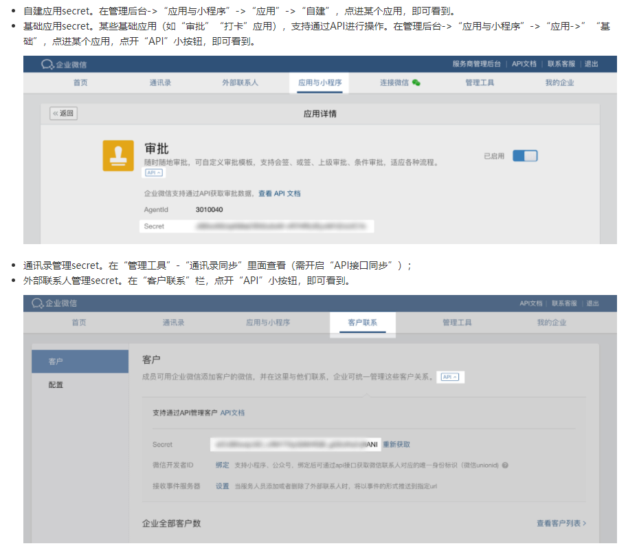Click the 客户 section heading
The height and width of the screenshot is (557, 639).
pos(151,360)
